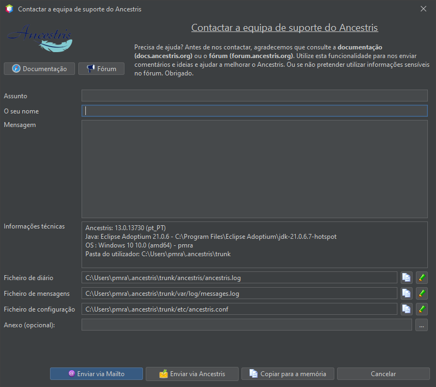Image resolution: width=436 pixels, height=387 pixels.
Task: Click the line 'Ancestris: 13.0.13730 (pt_PT)'
Action: tap(126, 228)
